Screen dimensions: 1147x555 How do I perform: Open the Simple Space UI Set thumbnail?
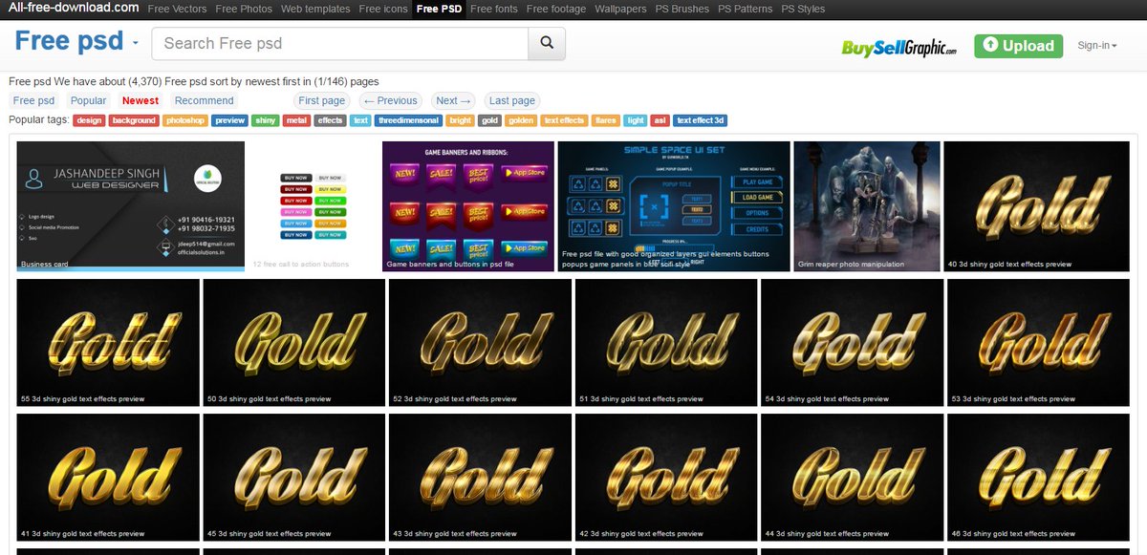click(674, 206)
